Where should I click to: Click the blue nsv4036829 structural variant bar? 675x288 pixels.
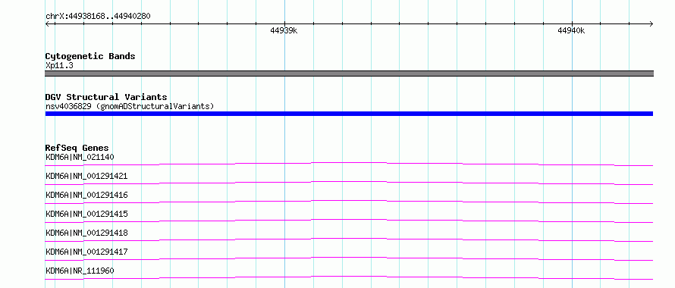[349, 114]
